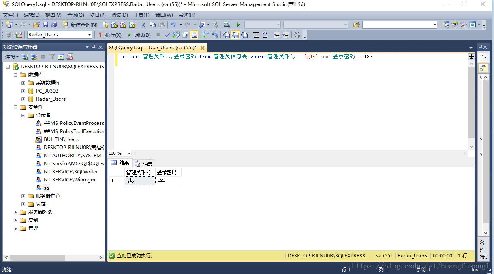Expand the 系统数据库 folder
This screenshot has height=274, width=494.
coord(23,83)
